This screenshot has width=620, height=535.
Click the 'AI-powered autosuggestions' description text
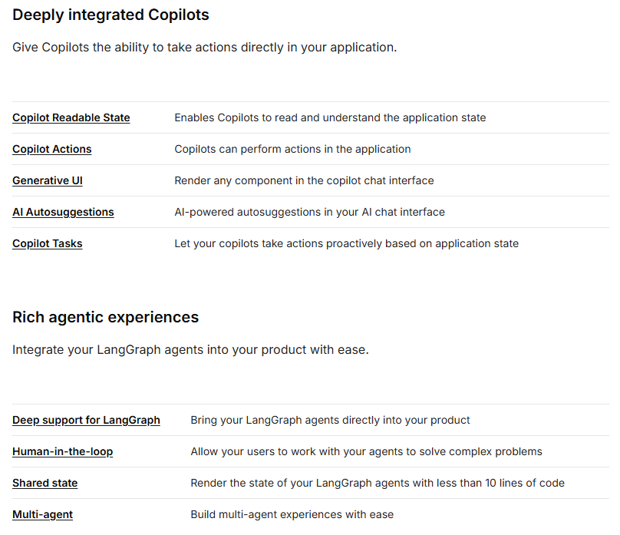309,212
